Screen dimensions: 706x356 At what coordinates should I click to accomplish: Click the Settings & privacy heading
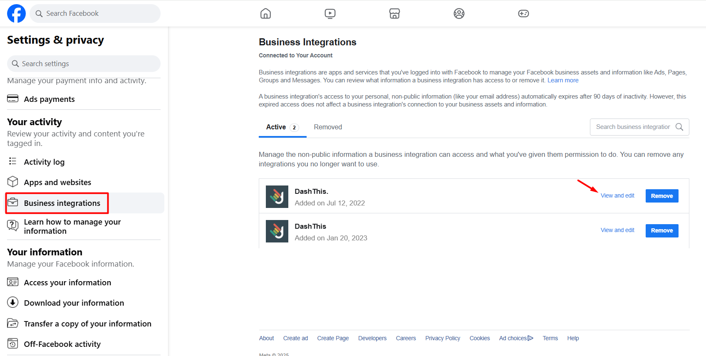point(55,40)
